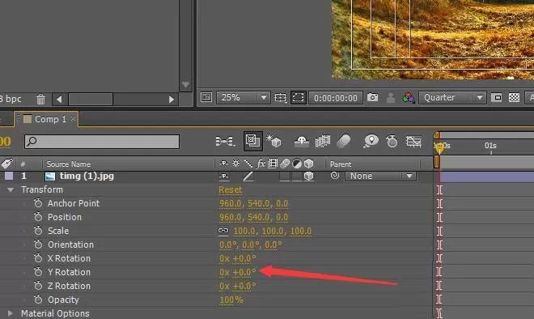Toggle Auto-keyframe stopwatch icon
534x319 pixels.
pos(392,141)
